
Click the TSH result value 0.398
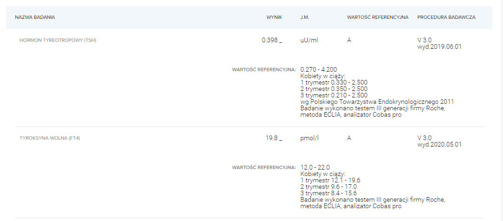pyautogui.click(x=270, y=40)
